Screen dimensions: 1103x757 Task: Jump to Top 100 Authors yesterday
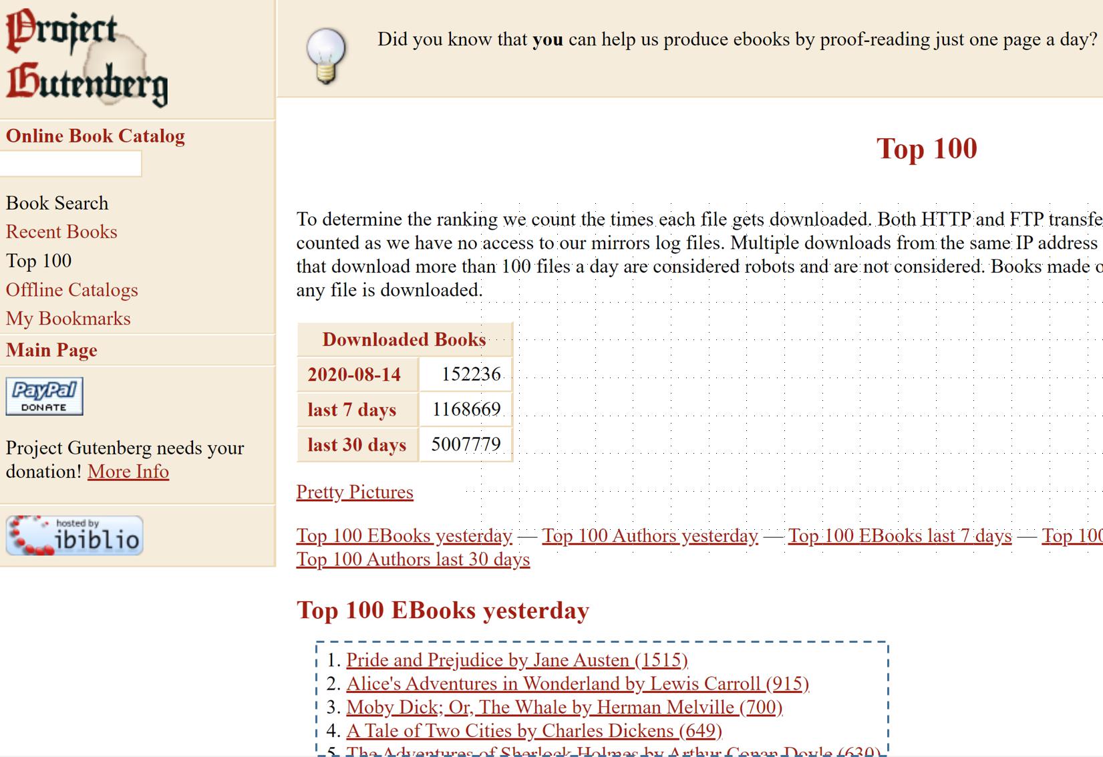point(650,536)
